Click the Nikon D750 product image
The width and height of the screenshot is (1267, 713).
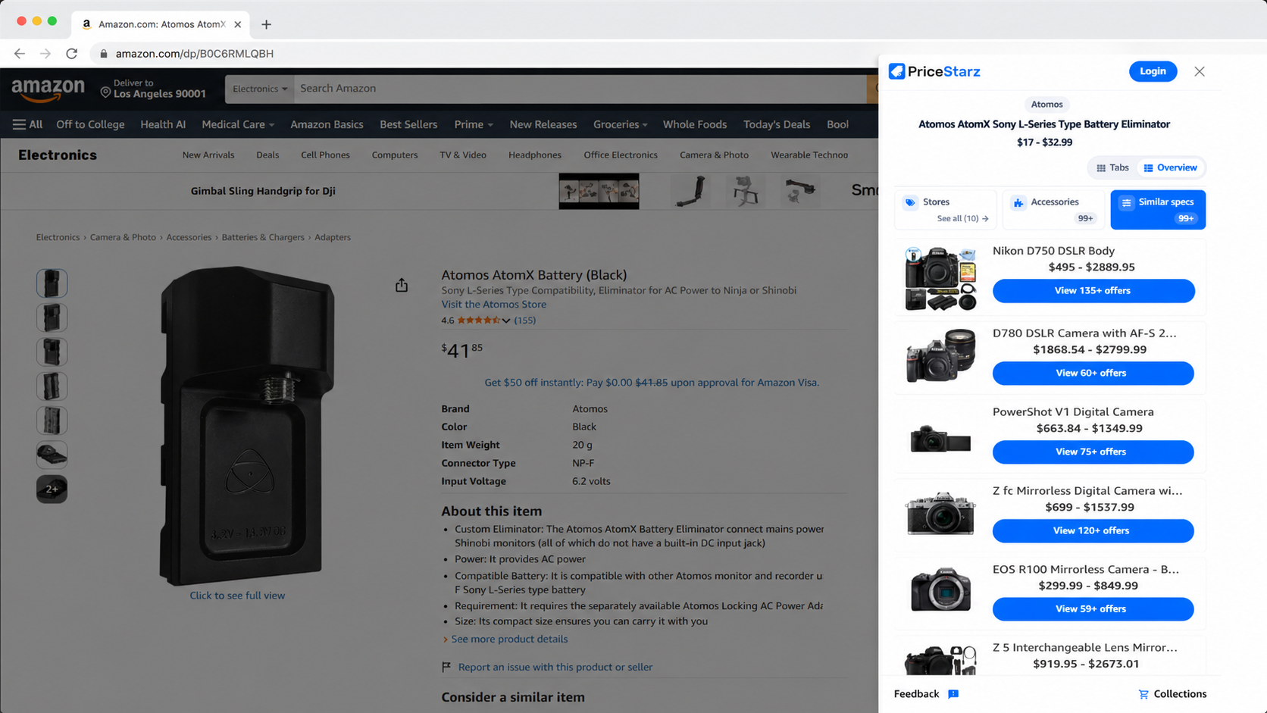coord(940,278)
